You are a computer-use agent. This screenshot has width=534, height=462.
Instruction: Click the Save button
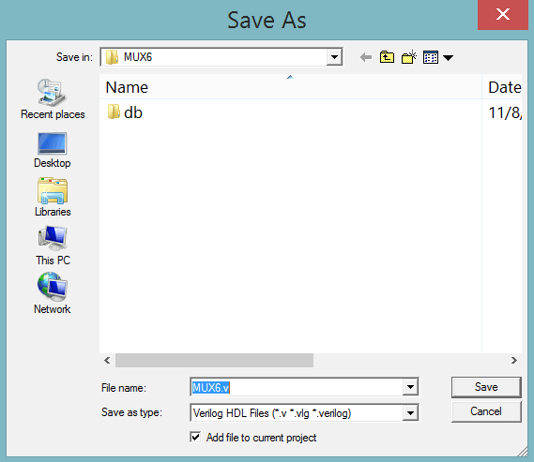pos(486,387)
